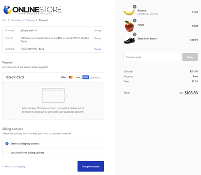Change the contact email

click(x=97, y=30)
